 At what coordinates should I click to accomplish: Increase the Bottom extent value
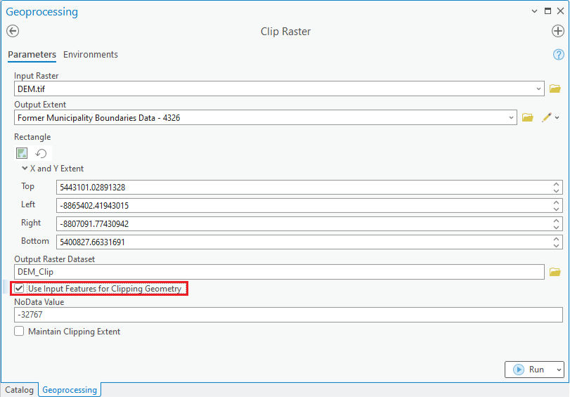[x=556, y=239]
